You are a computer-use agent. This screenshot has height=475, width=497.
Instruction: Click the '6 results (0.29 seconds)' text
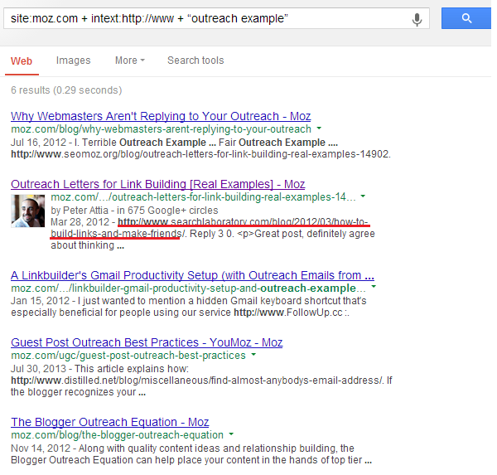point(66,90)
